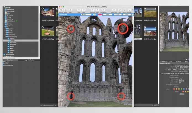Screen dimensions: 192x113
Task: Go to Next image via toolbar
Action: point(98,10)
